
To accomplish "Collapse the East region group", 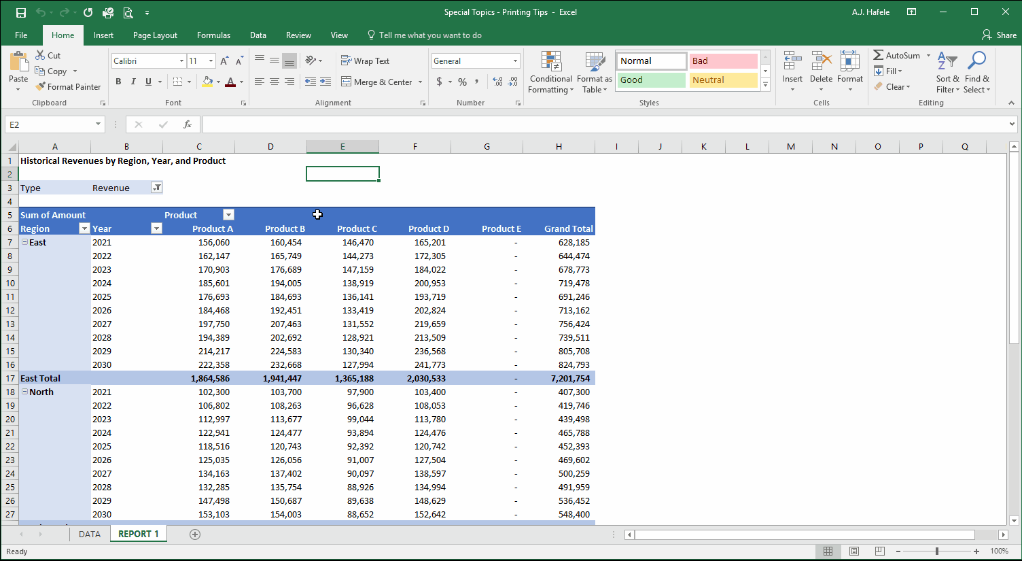I will pyautogui.click(x=24, y=242).
